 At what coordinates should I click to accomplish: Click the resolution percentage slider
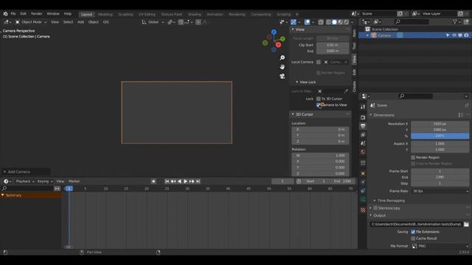click(x=440, y=136)
